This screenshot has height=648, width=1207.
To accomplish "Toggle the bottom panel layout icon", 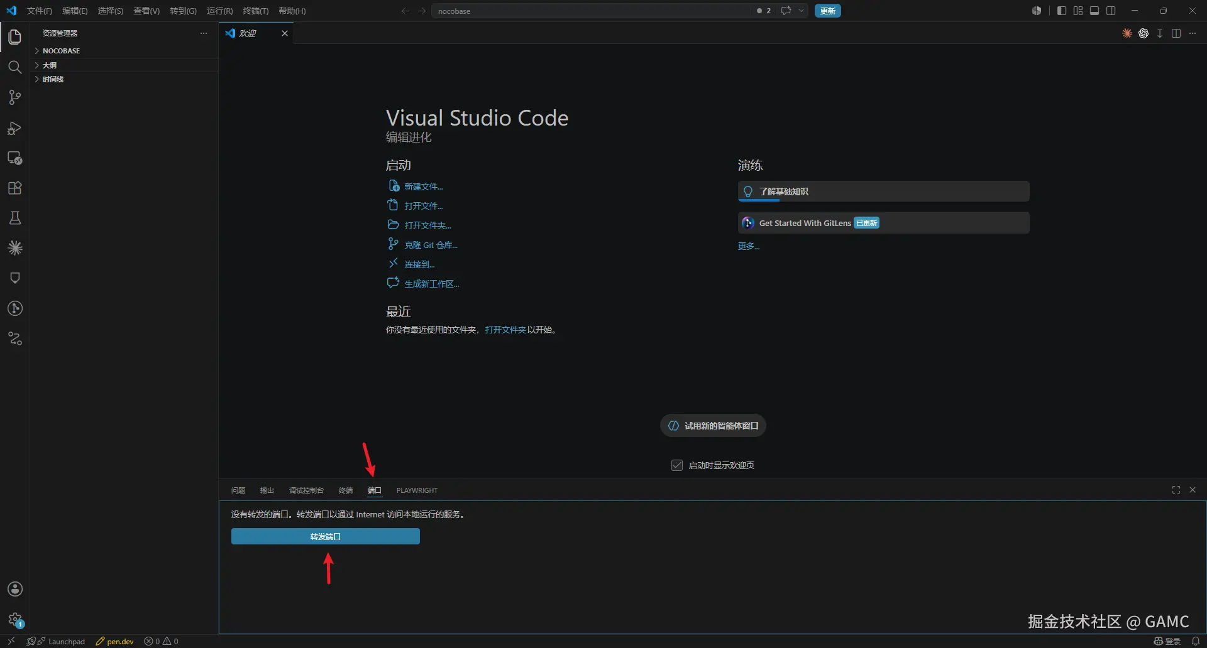I will click(1094, 11).
